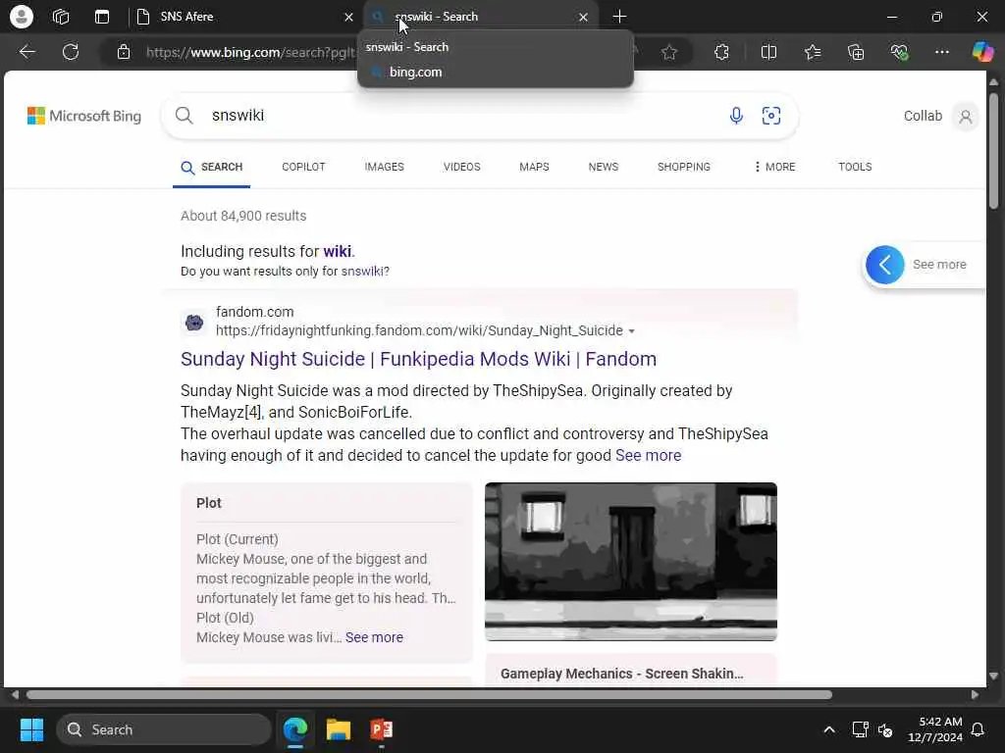The width and height of the screenshot is (1005, 753).
Task: Open the Plot card heading
Action: pyautogui.click(x=209, y=503)
